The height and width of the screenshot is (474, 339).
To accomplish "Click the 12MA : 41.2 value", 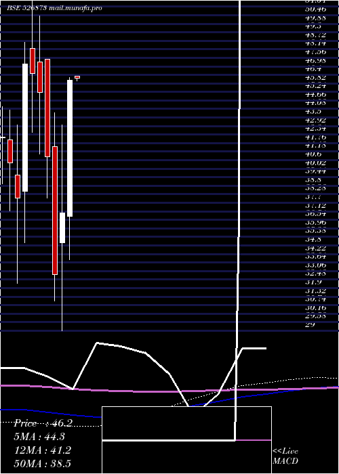I will (43, 450).
